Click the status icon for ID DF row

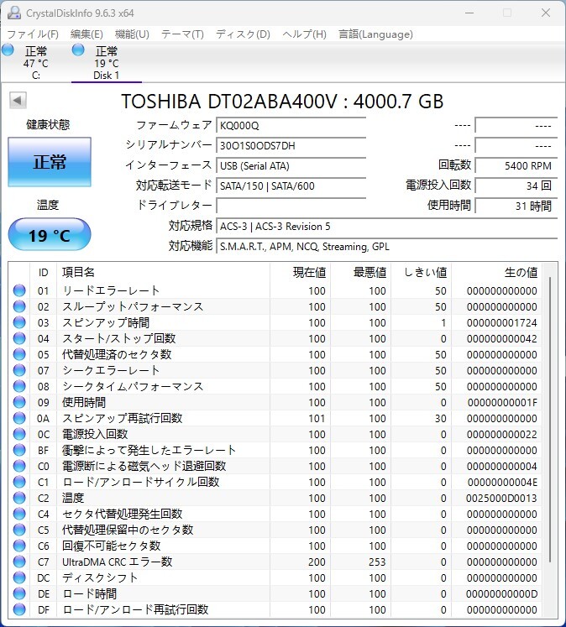19,609
